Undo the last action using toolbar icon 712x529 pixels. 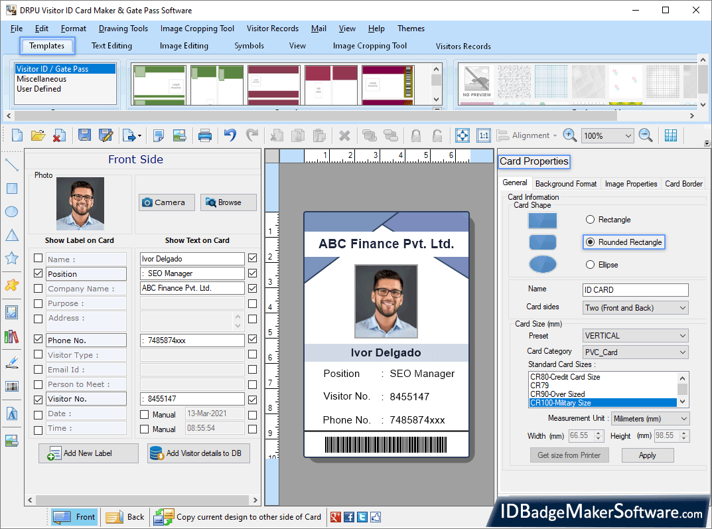[x=230, y=135]
